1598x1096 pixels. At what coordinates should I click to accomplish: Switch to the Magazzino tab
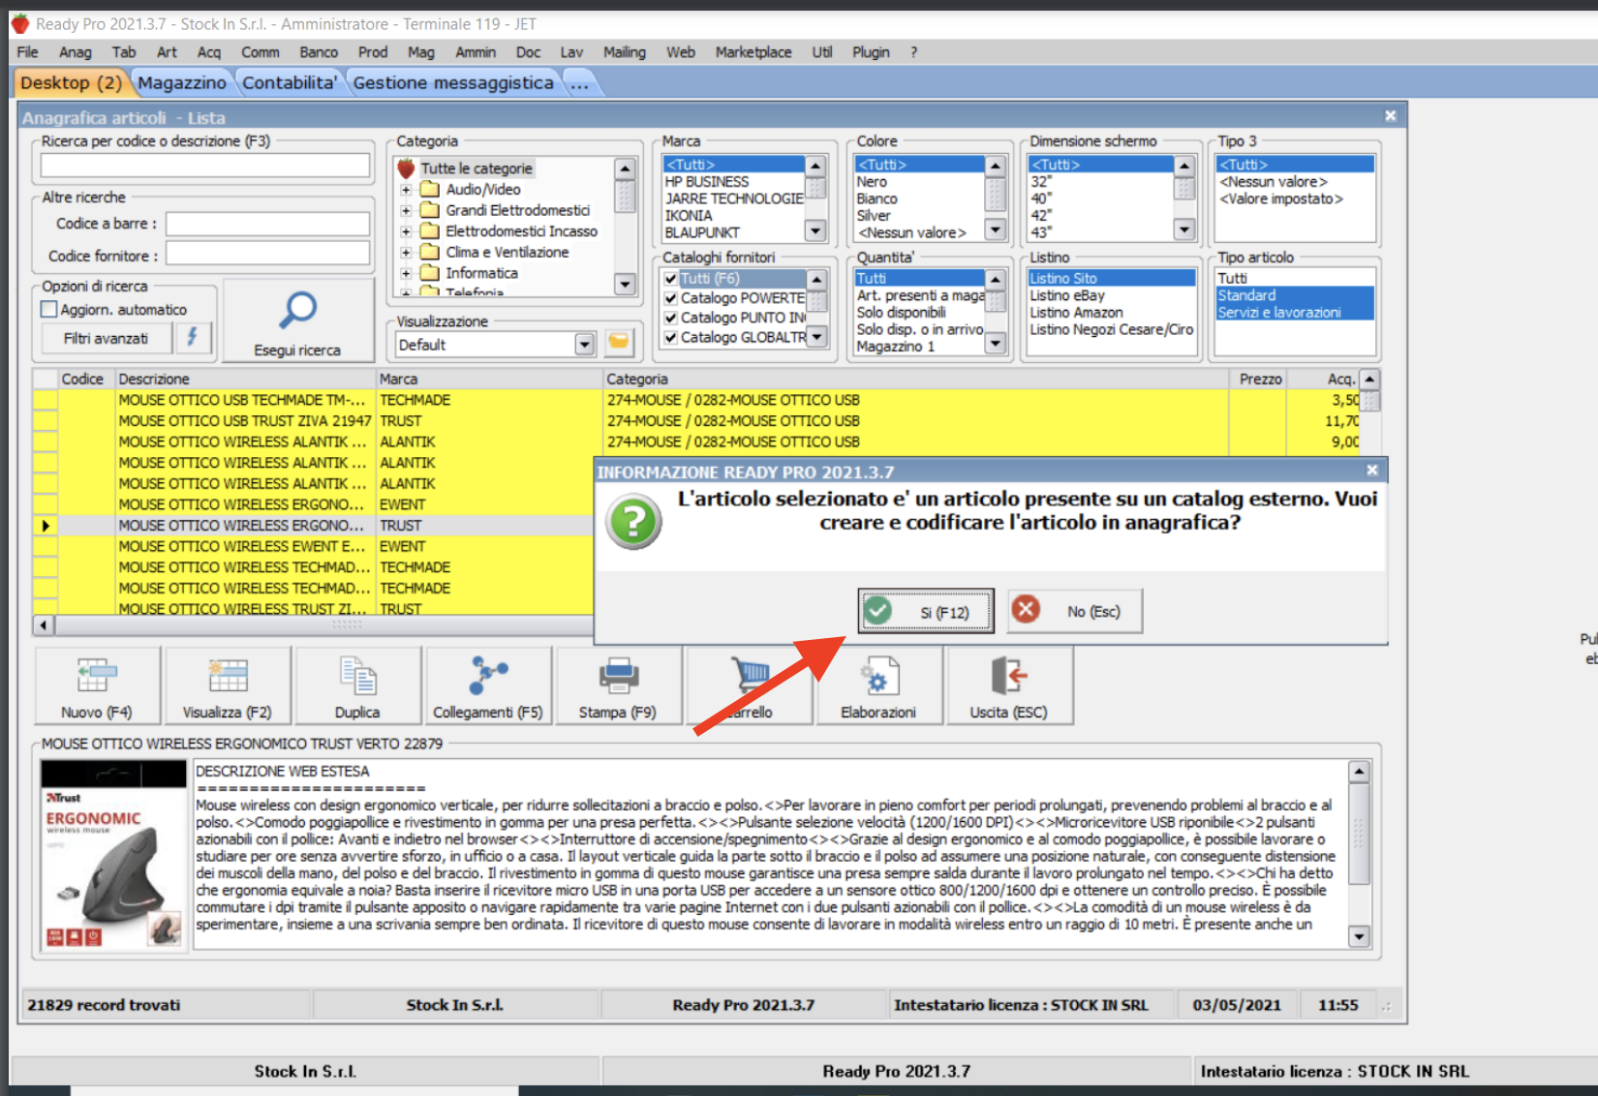[x=182, y=83]
